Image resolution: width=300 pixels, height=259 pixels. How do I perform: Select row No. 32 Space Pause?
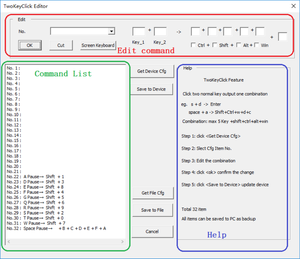[x=66, y=229]
